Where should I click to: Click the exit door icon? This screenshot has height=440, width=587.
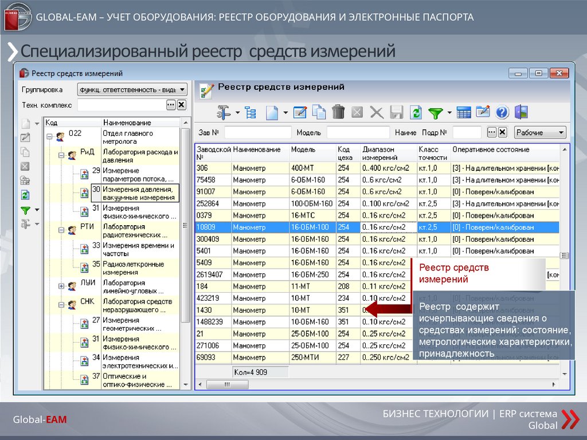(521, 112)
